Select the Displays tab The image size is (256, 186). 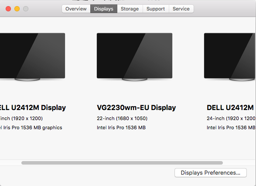(x=104, y=9)
